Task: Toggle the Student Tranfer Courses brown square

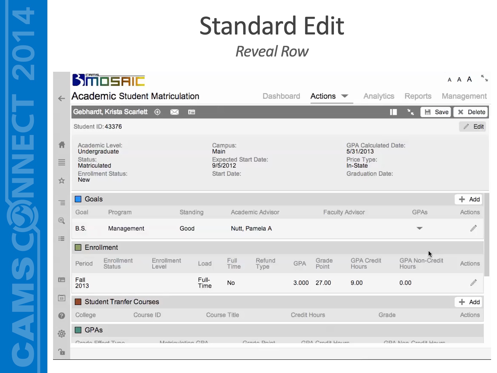Action: tap(78, 302)
